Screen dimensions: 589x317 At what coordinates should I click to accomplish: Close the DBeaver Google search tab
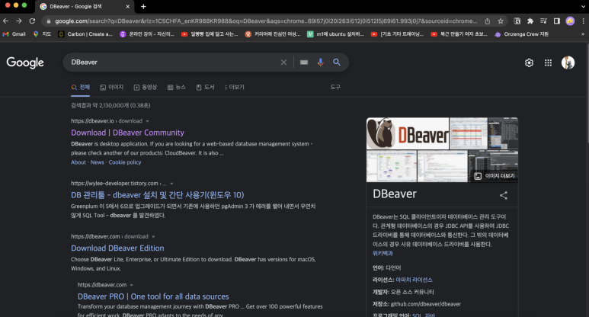pos(127,6)
